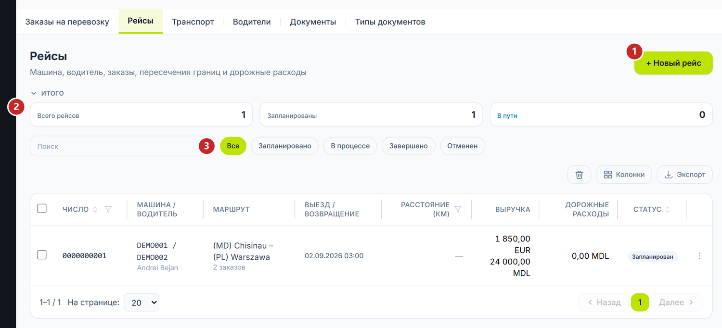The height and width of the screenshot is (328, 722).
Task: Open the row actions three-dot menu
Action: tap(700, 256)
